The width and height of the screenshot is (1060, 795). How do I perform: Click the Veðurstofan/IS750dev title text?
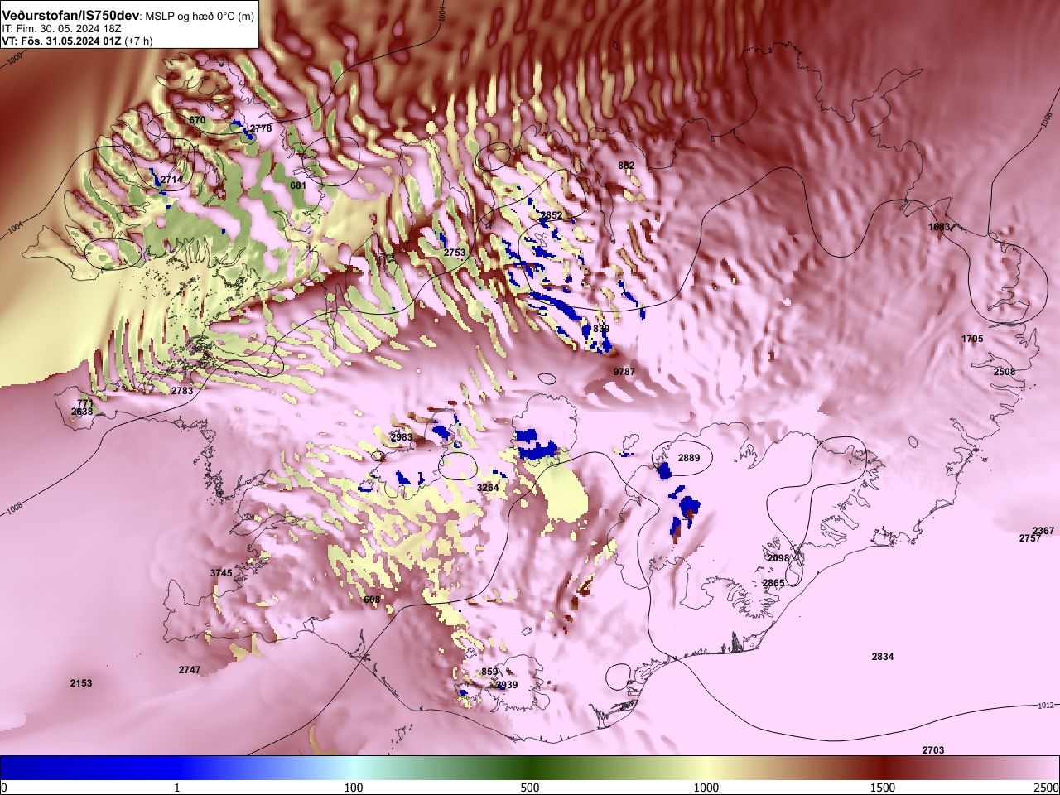pos(70,15)
